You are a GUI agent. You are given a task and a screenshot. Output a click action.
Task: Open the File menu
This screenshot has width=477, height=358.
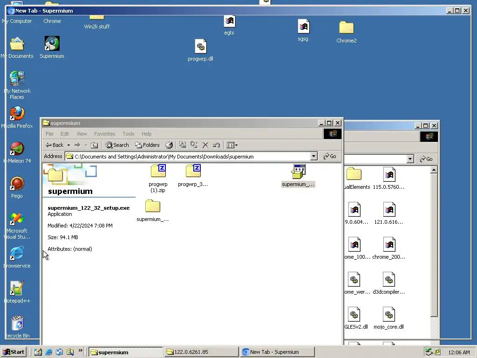coord(49,134)
